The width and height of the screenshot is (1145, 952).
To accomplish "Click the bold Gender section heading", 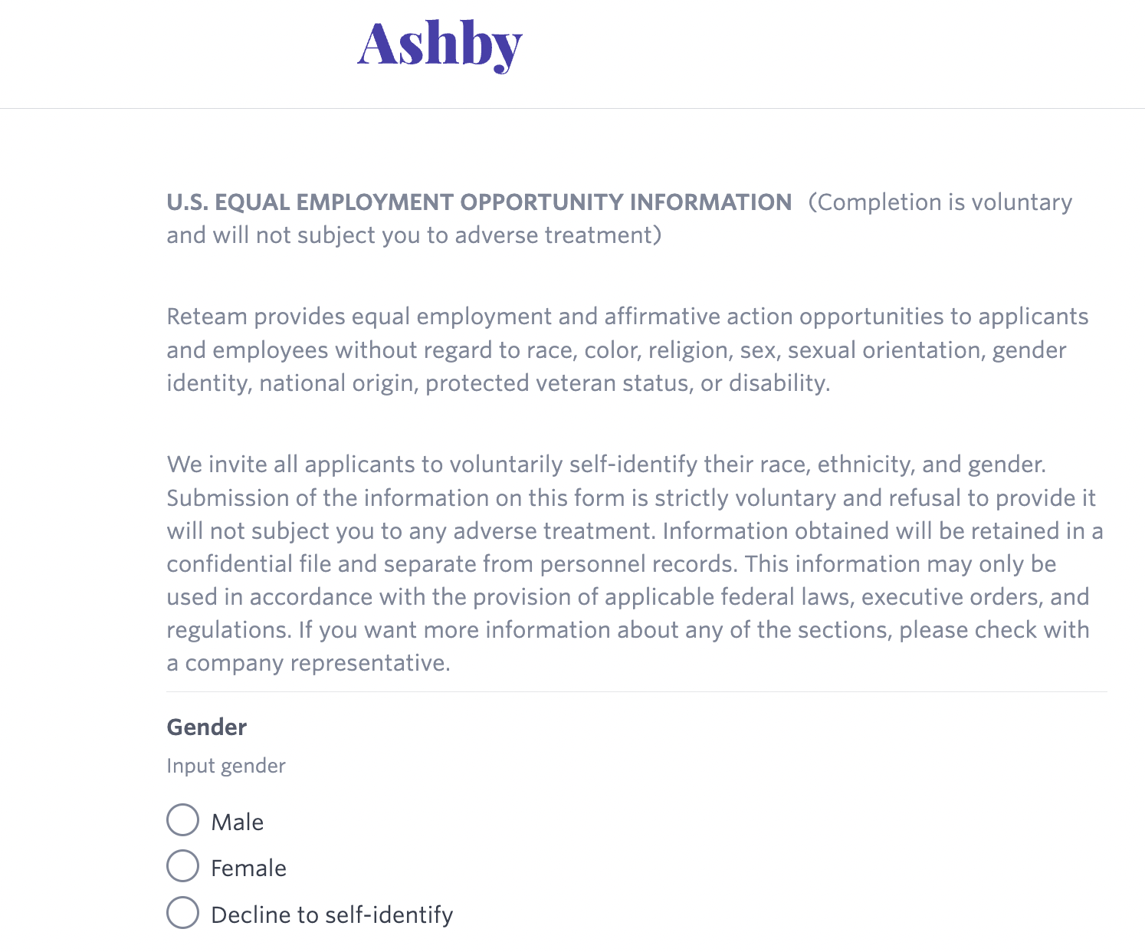I will coord(207,727).
